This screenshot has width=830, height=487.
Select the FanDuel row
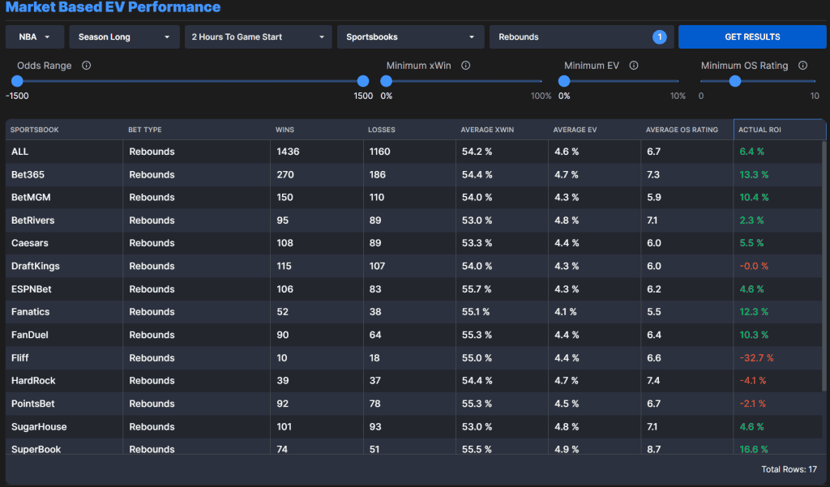tap(413, 335)
